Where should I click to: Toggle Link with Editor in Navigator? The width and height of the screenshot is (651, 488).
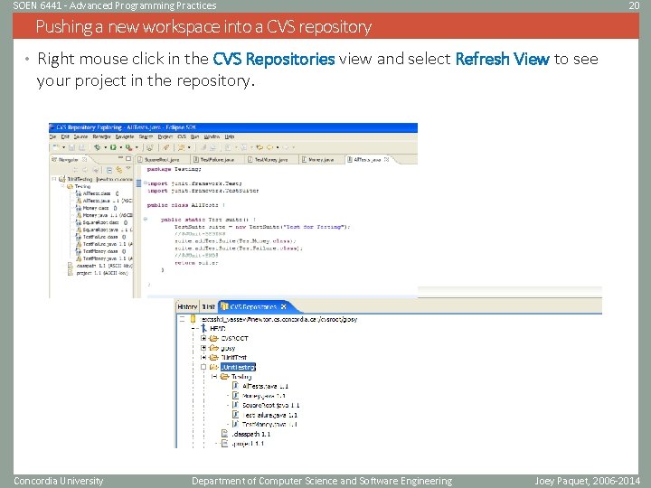(118, 170)
